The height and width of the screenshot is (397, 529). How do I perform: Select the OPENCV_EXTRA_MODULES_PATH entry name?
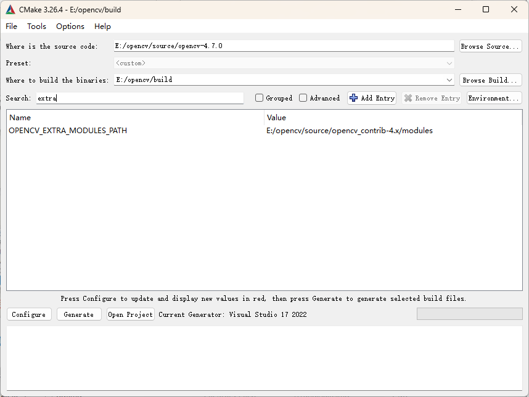coord(68,131)
